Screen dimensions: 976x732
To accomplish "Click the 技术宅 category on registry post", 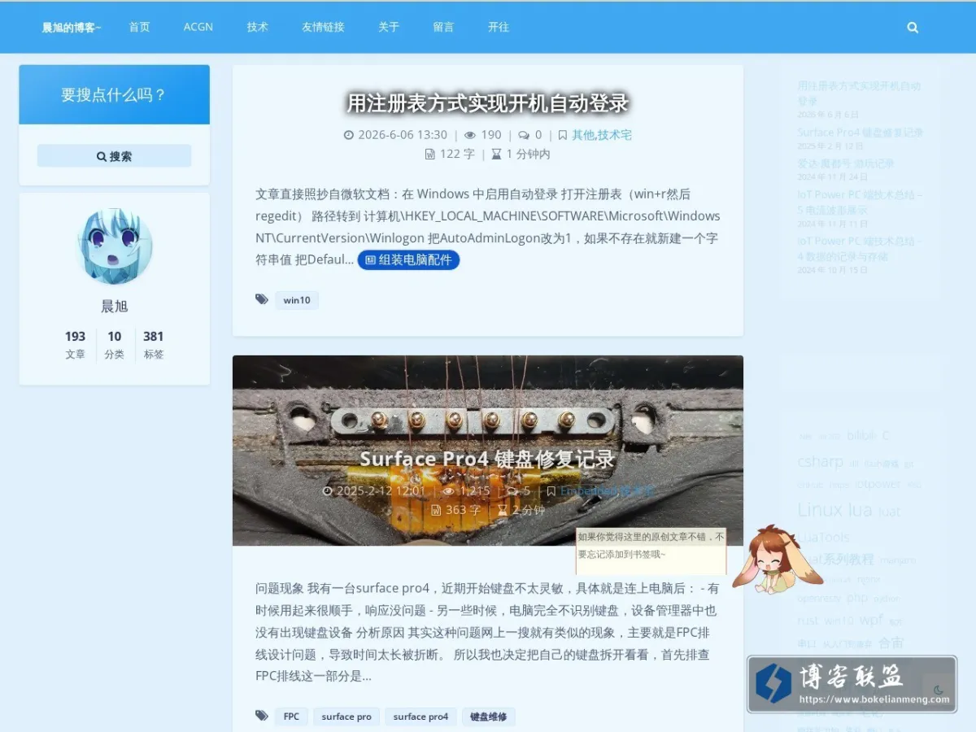I will [615, 135].
